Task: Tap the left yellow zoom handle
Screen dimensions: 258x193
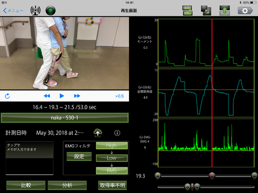Action: click(x=187, y=187)
